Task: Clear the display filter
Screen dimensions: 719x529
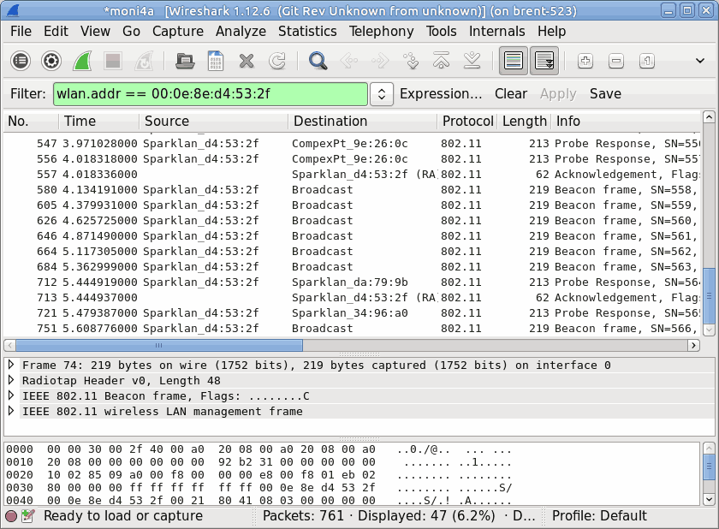Action: (x=511, y=94)
